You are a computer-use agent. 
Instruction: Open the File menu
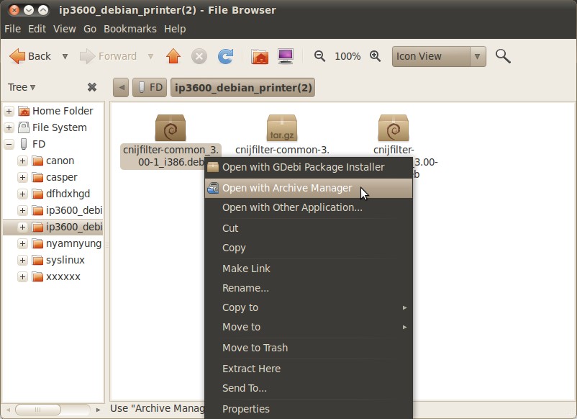tap(12, 29)
